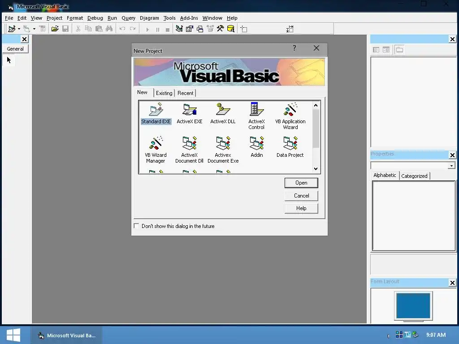This screenshot has height=344, width=459.
Task: Switch to the Recent tab
Action: pos(185,93)
